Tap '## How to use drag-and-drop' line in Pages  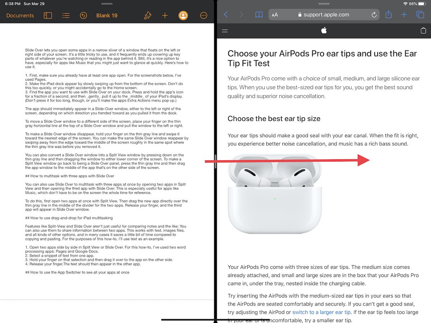tap(69, 218)
